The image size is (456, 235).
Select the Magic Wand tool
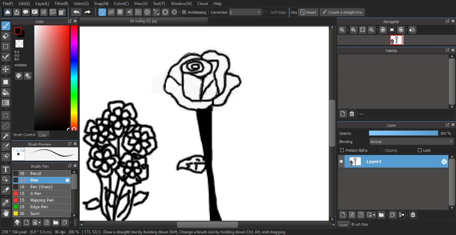(x=5, y=136)
